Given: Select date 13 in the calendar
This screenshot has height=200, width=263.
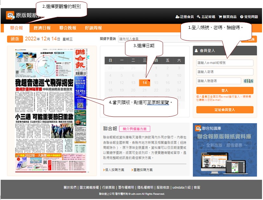Looking at the screenshot, I should [133, 83].
